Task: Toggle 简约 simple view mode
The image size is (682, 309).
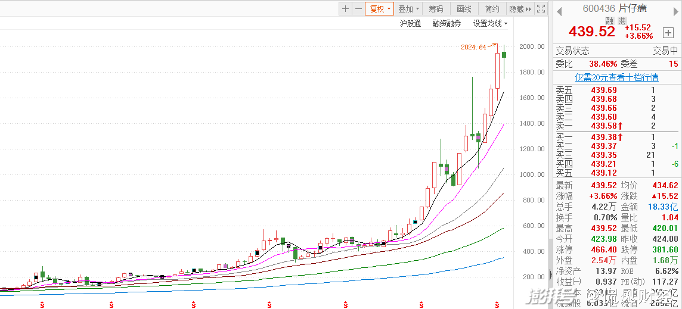Action: (492, 8)
